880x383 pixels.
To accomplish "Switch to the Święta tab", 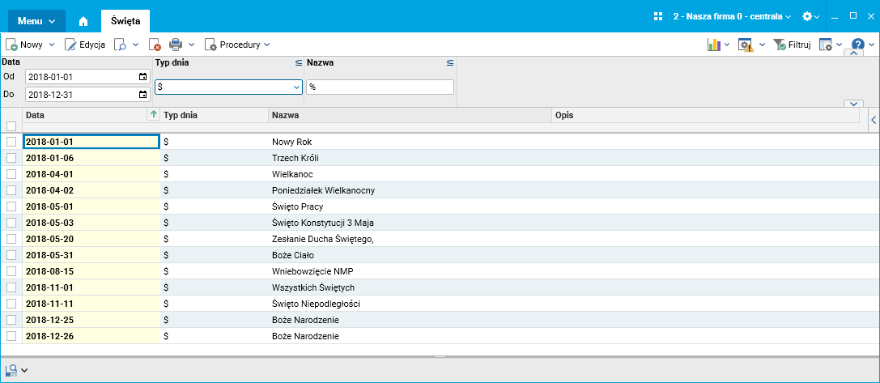I will click(x=125, y=21).
